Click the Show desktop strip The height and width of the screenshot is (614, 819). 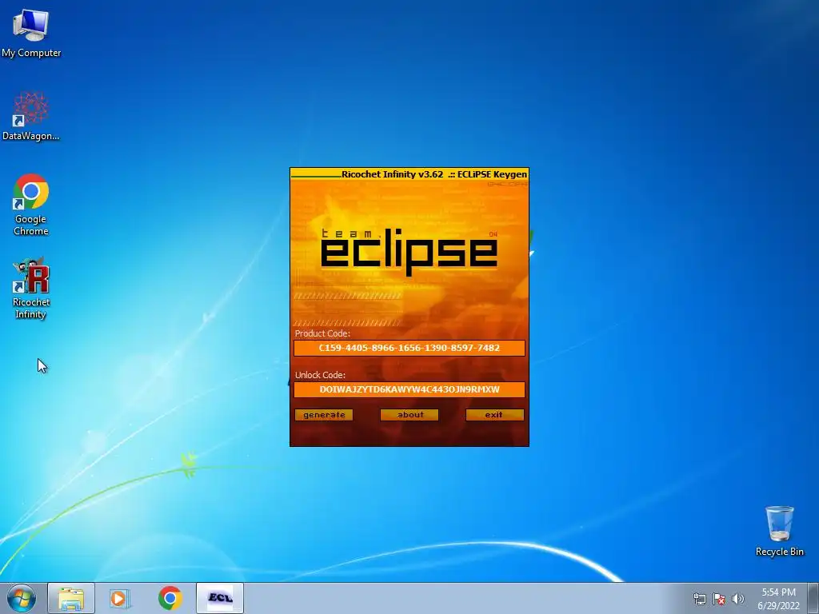[x=813, y=598]
